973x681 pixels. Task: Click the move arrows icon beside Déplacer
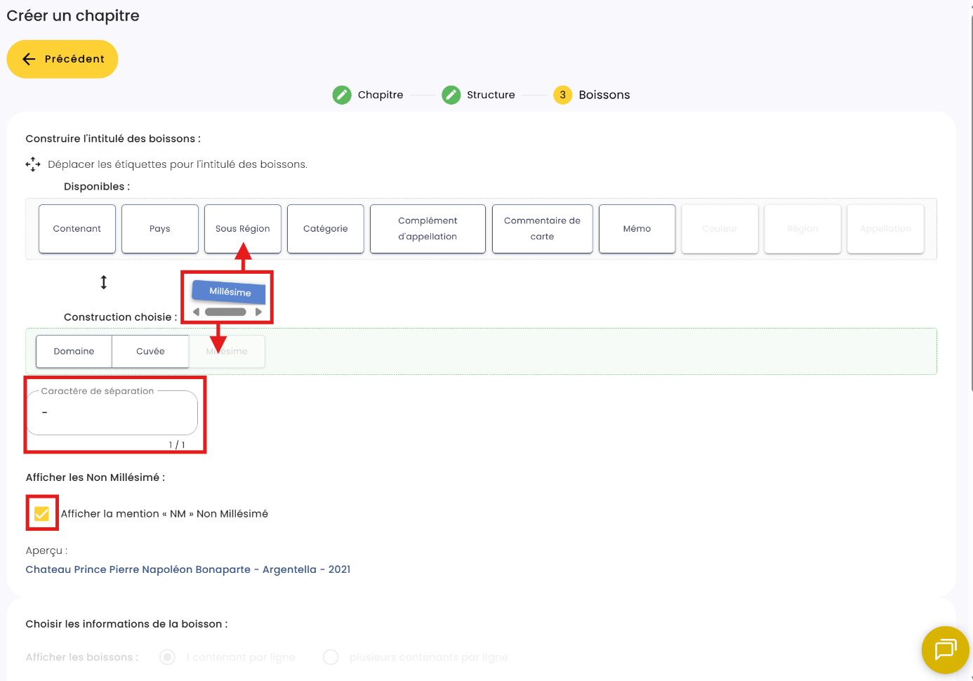click(x=33, y=164)
